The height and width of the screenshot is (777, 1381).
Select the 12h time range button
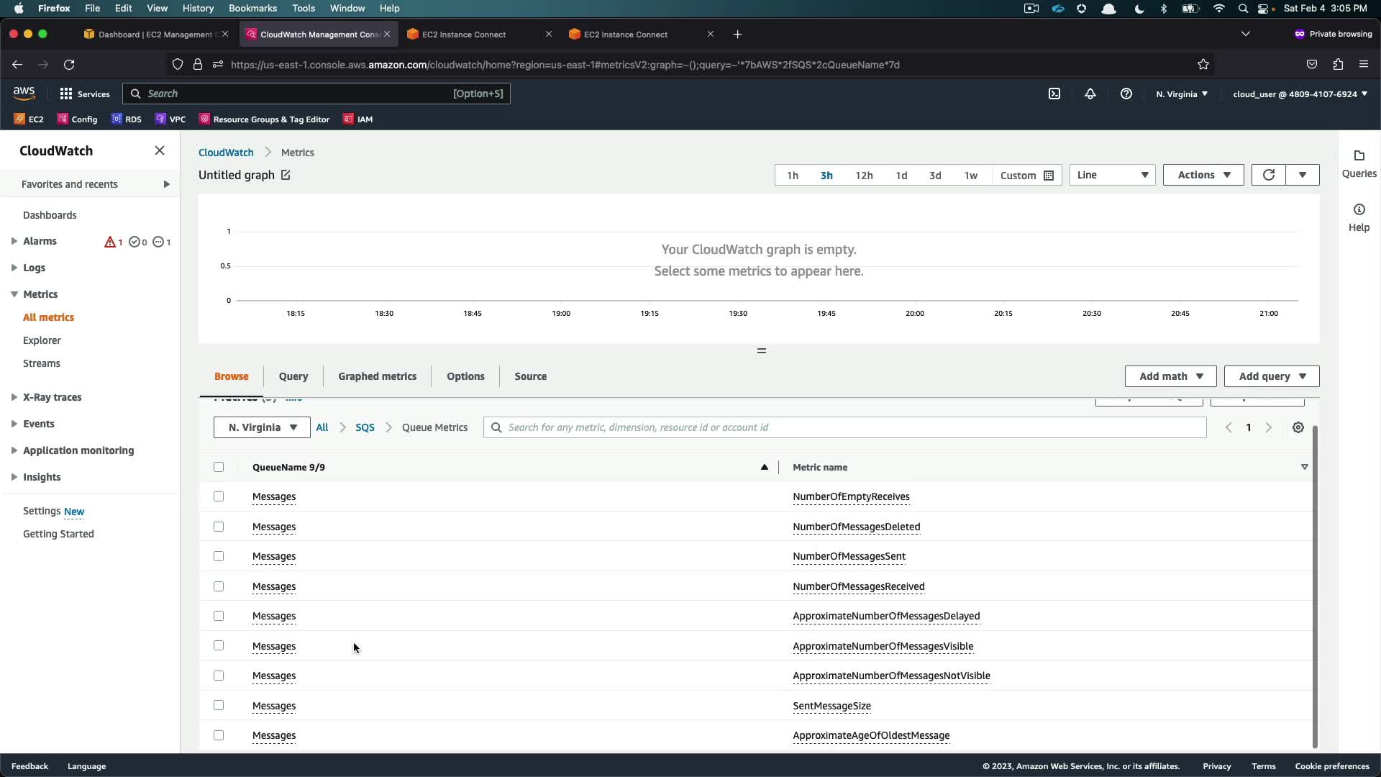pos(864,176)
